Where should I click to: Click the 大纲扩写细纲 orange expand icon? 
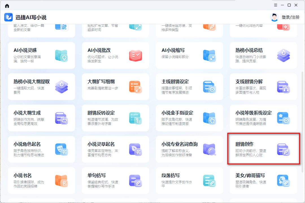[135, 87]
